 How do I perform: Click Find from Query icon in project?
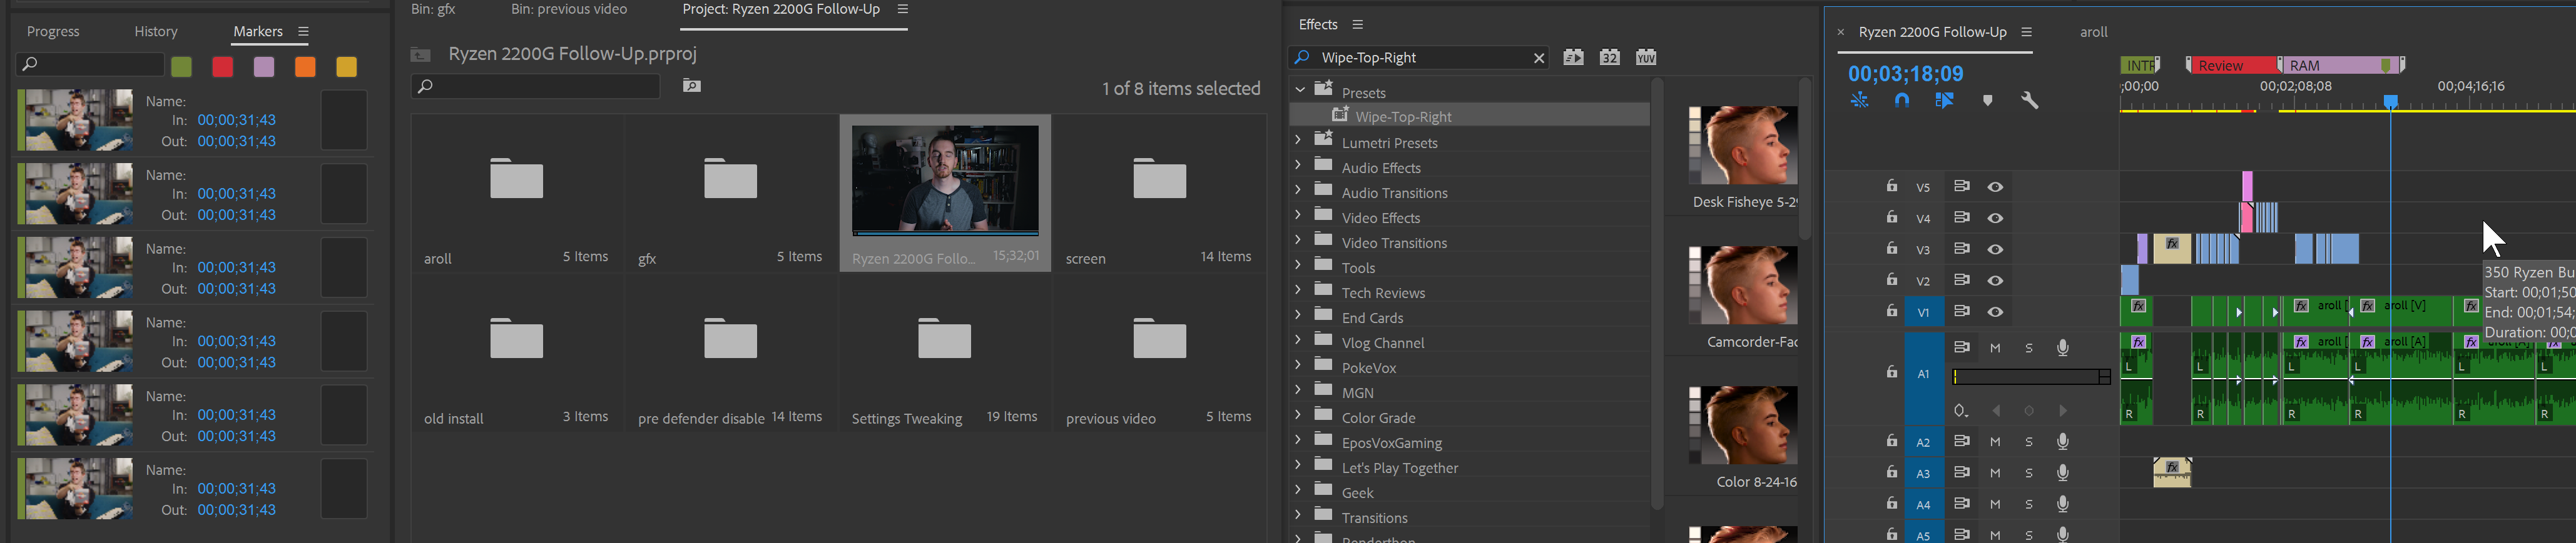tap(692, 86)
